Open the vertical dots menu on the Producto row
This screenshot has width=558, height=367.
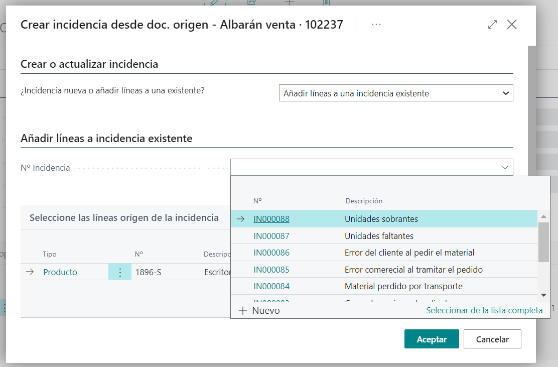120,272
